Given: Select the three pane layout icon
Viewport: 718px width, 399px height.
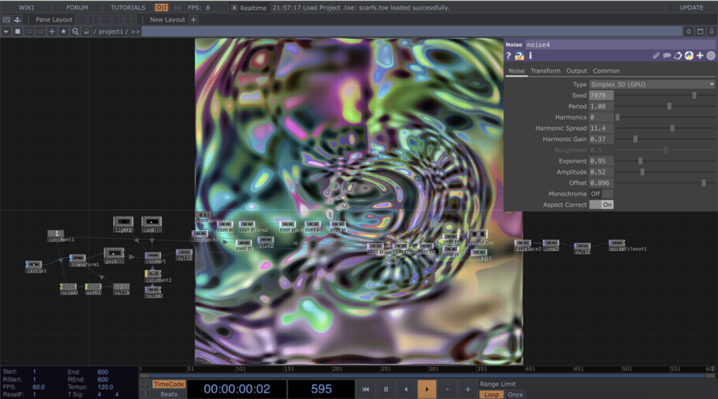Looking at the screenshot, I should tap(118, 19).
